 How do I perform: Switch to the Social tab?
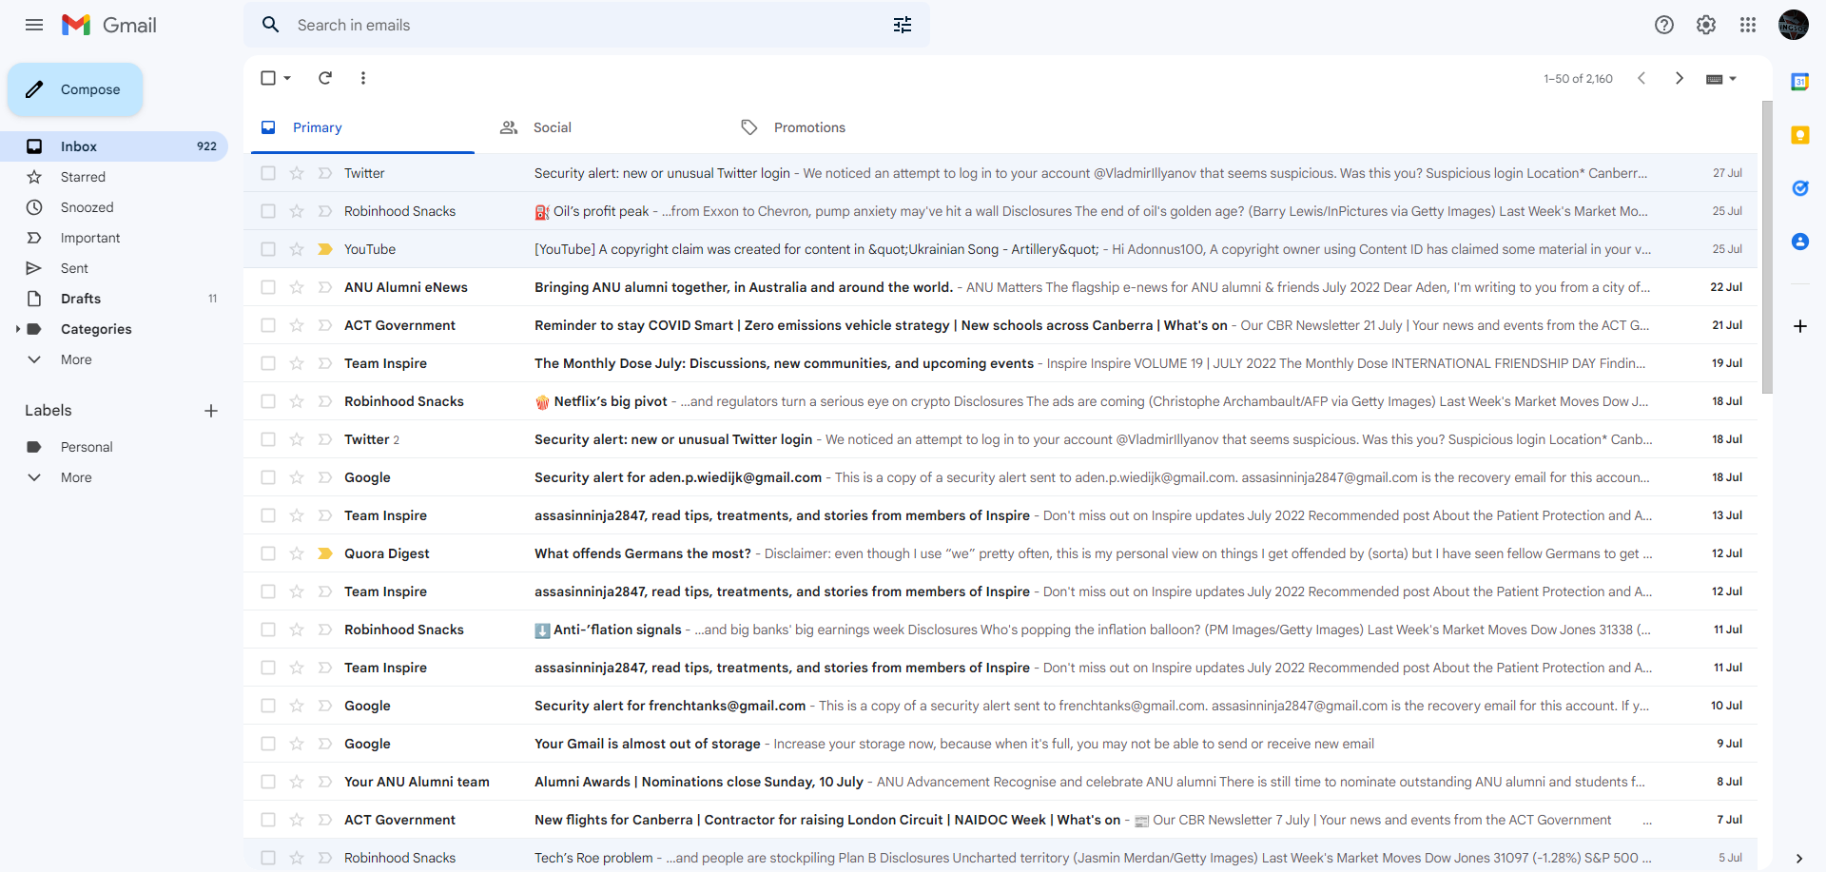603,127
